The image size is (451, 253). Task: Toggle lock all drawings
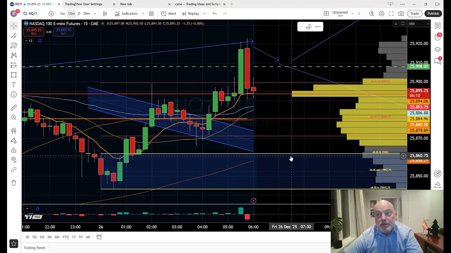pos(14,150)
